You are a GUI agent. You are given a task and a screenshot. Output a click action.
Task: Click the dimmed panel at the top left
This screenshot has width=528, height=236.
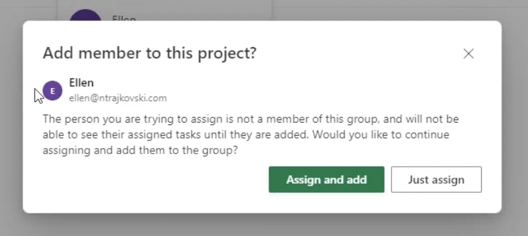coord(28,9)
